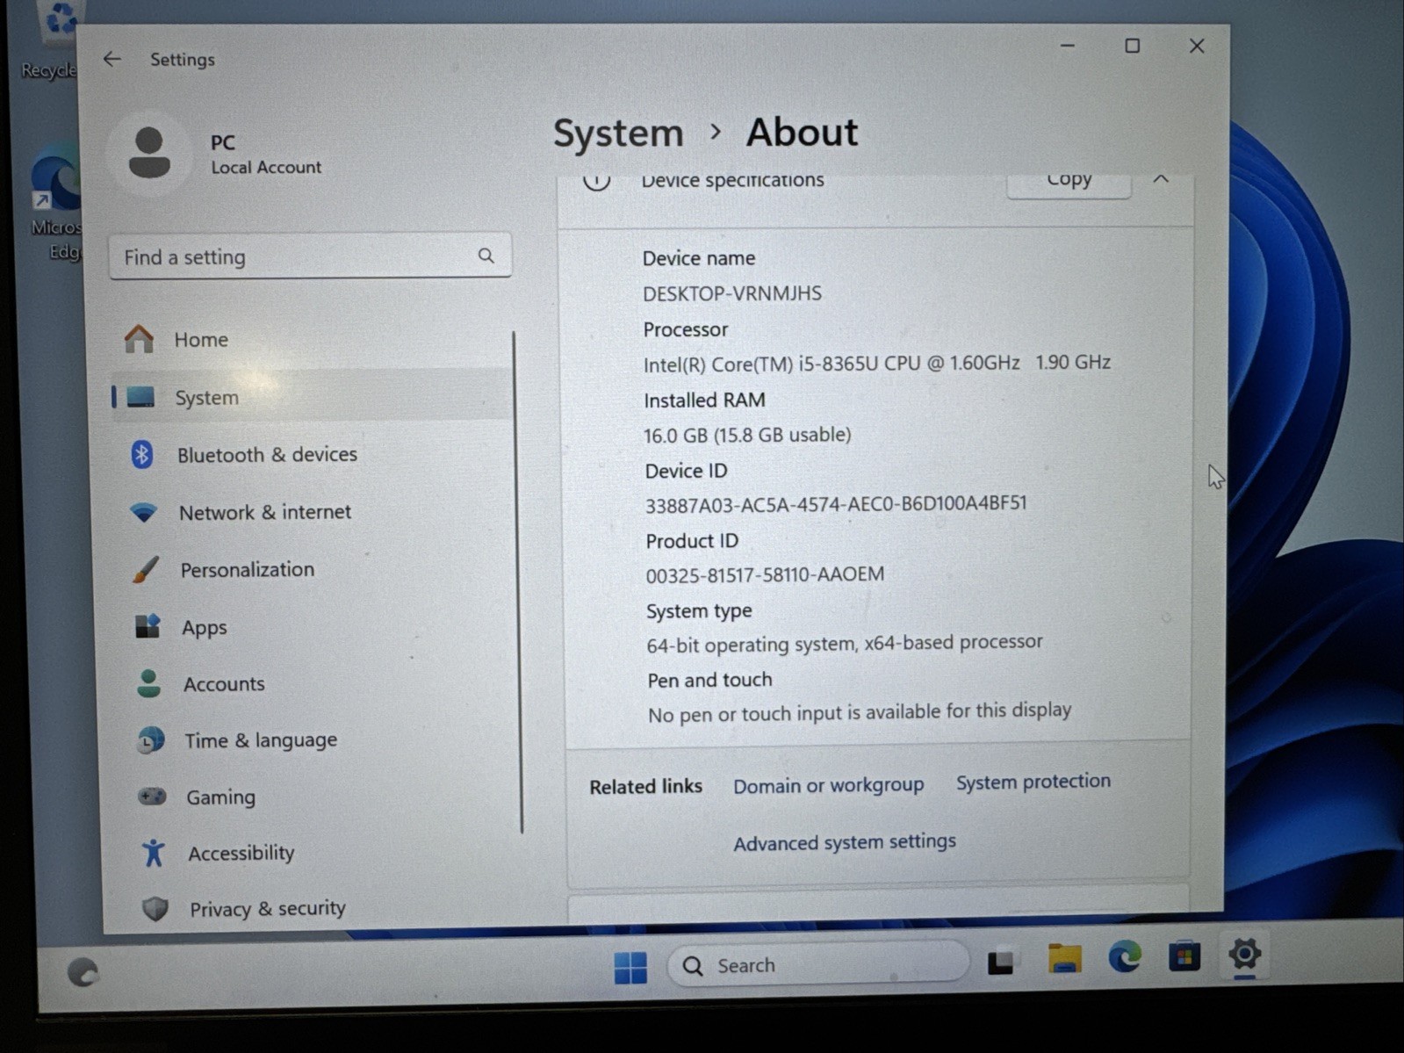Click the device name DESKTOP-VRNMJHS
Image resolution: width=1404 pixels, height=1053 pixels.
(x=732, y=293)
